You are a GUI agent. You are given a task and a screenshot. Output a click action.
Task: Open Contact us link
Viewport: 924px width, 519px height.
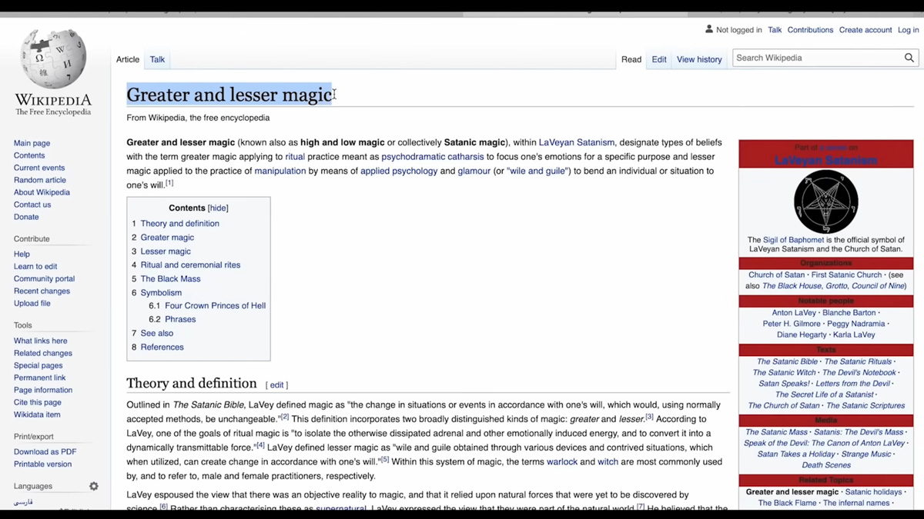(x=32, y=205)
